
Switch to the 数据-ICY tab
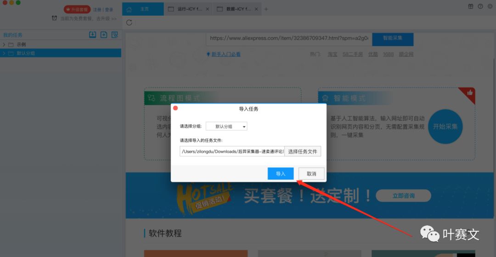tap(237, 9)
